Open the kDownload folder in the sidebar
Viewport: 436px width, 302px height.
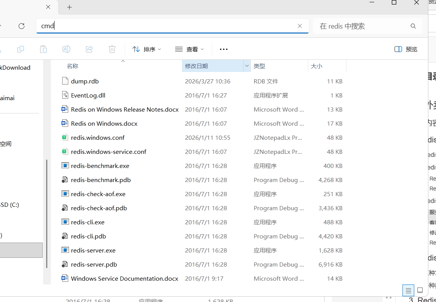click(x=15, y=67)
